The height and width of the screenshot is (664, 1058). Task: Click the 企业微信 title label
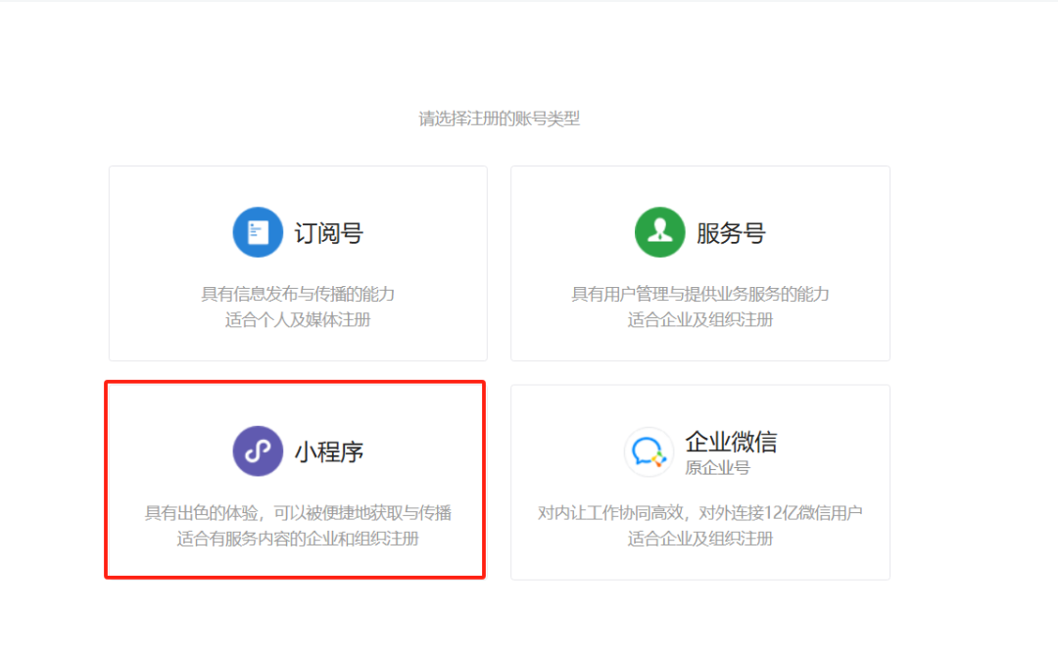(730, 442)
